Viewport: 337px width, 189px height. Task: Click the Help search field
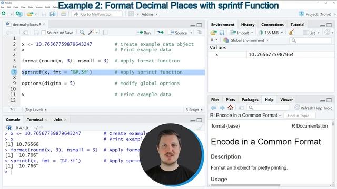coord(267,108)
